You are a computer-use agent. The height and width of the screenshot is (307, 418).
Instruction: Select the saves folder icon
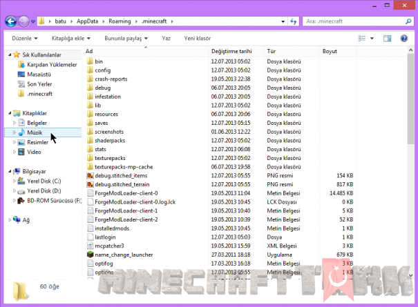pos(90,123)
